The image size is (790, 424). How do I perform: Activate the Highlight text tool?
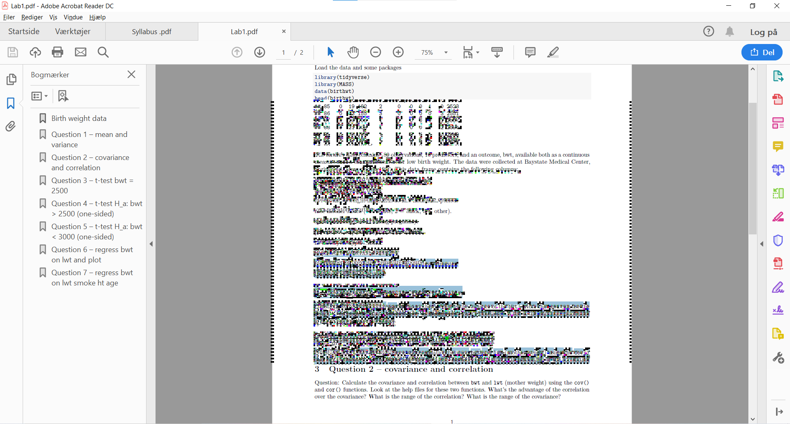[553, 52]
